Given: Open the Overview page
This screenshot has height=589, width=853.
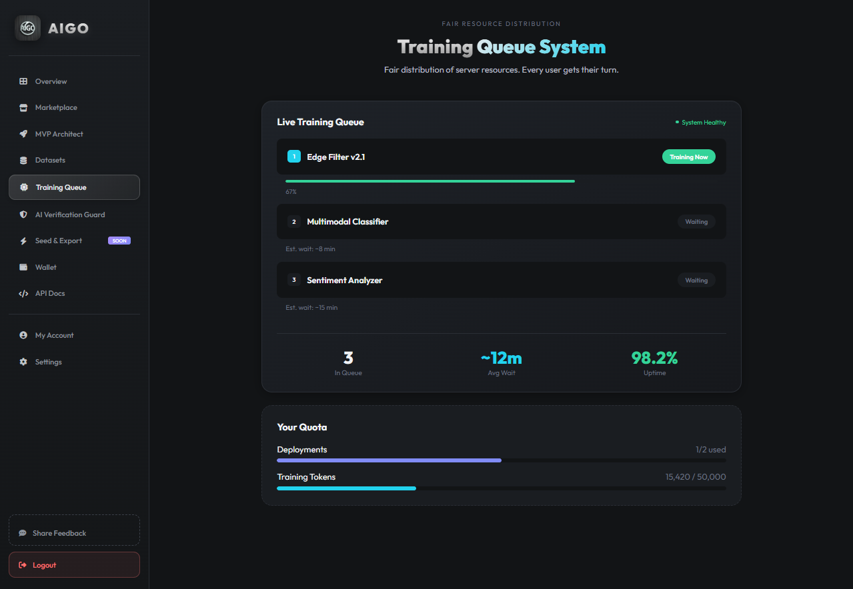Looking at the screenshot, I should [x=74, y=81].
